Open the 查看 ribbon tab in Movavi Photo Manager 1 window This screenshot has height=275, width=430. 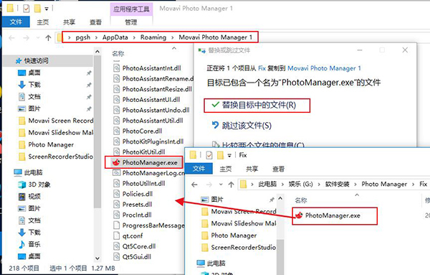pos(95,22)
